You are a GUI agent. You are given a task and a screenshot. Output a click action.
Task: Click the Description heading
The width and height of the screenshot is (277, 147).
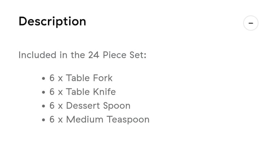tap(52, 22)
